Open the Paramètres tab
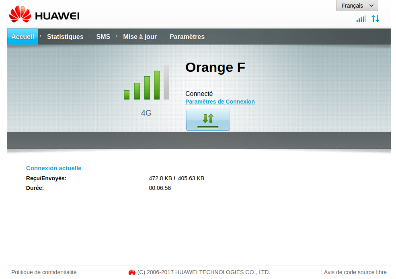 (x=187, y=37)
